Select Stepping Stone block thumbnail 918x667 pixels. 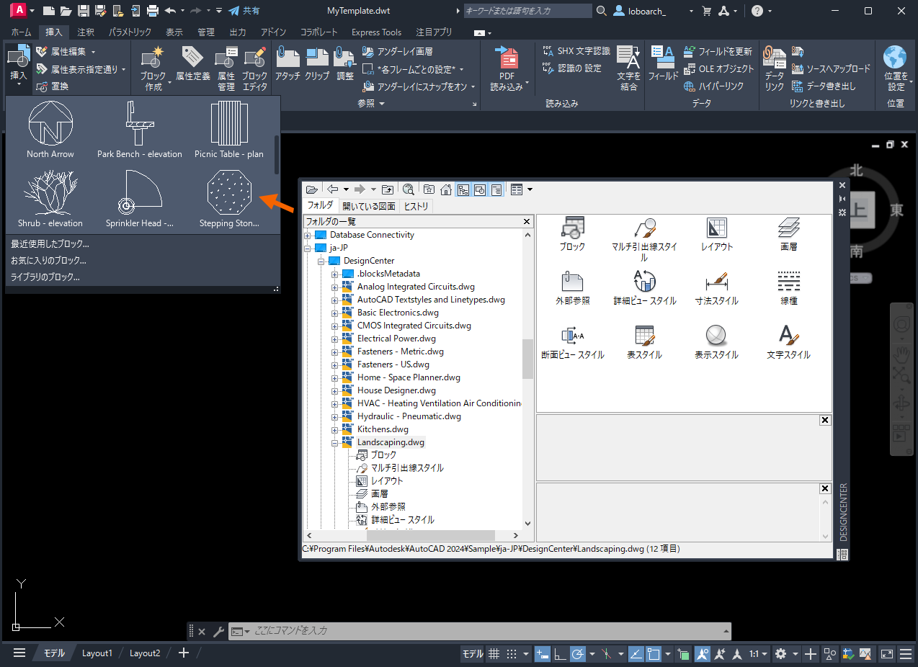pyautogui.click(x=229, y=199)
